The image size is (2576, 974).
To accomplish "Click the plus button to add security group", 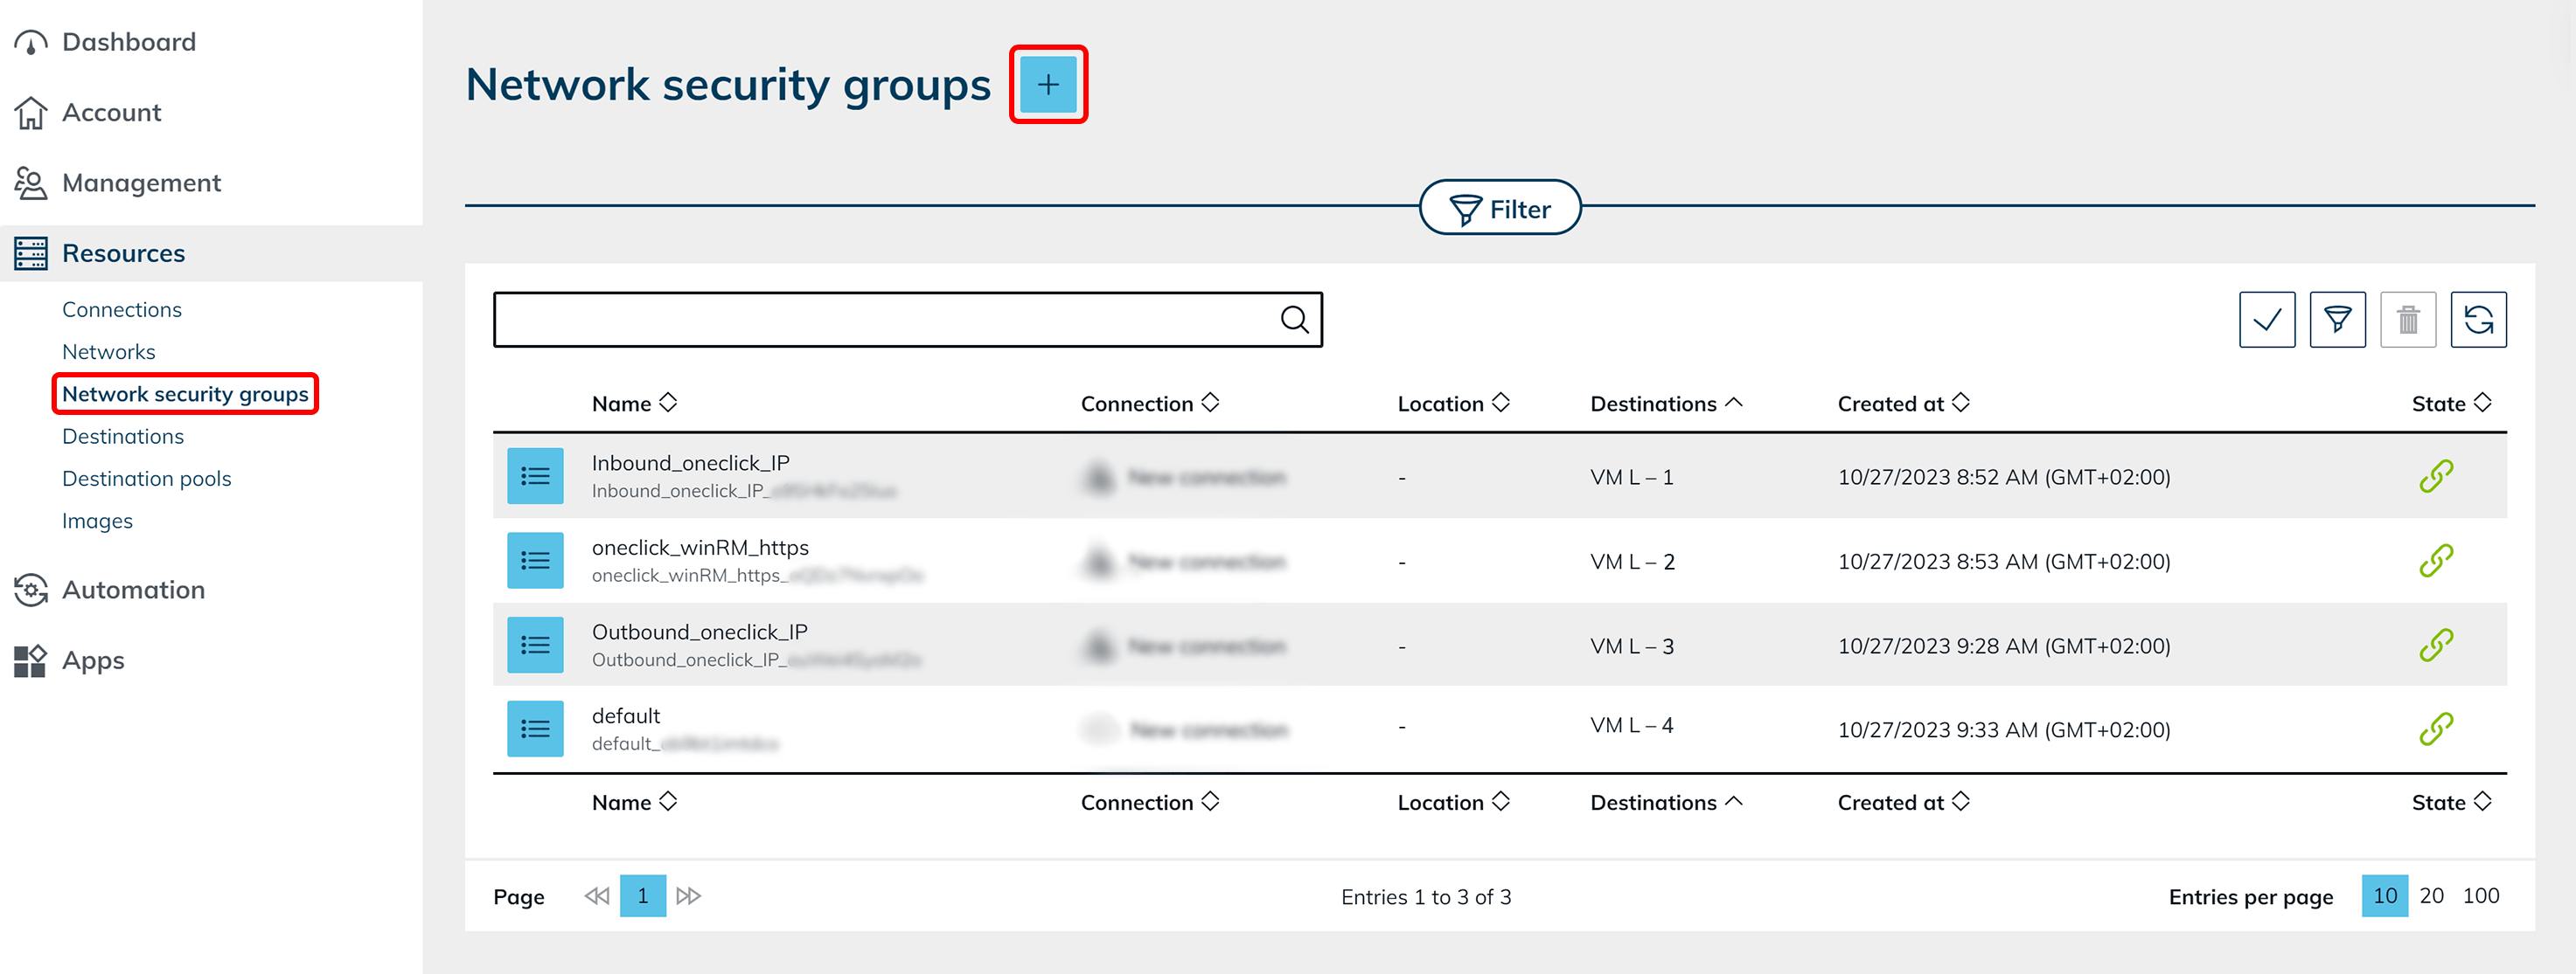I will coord(1047,85).
